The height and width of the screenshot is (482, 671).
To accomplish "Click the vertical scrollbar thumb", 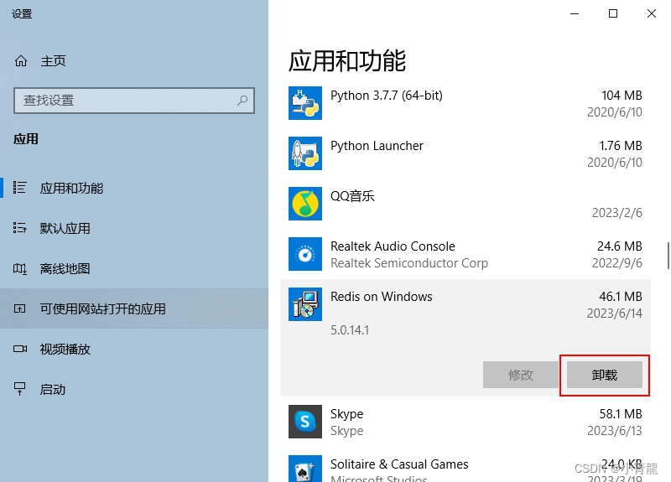I will coord(668,256).
